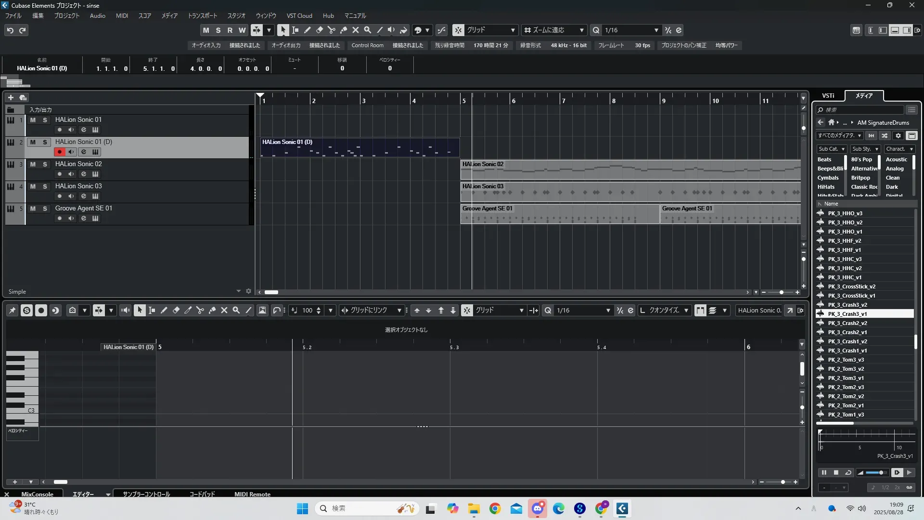
Task: Select the Zoom magnifier tool in key editor
Action: [236, 311]
